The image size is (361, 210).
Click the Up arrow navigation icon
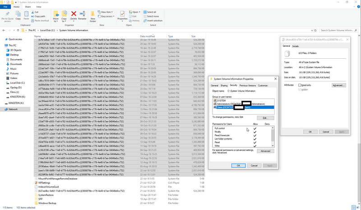[19, 30]
